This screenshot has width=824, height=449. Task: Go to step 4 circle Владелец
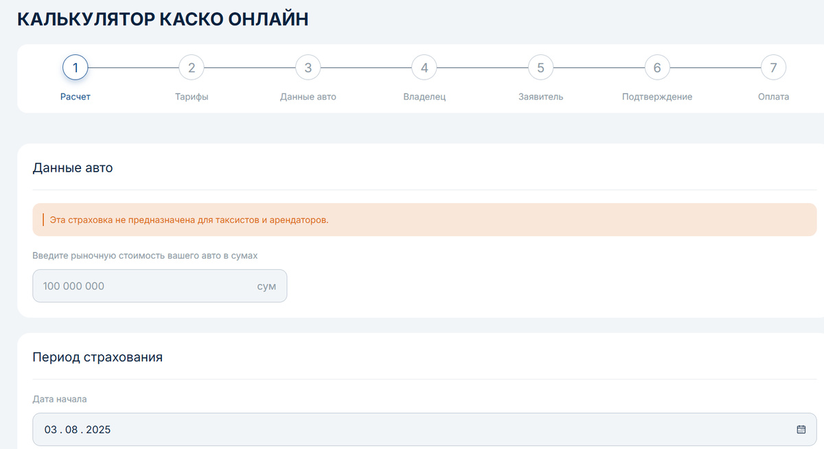click(x=424, y=68)
